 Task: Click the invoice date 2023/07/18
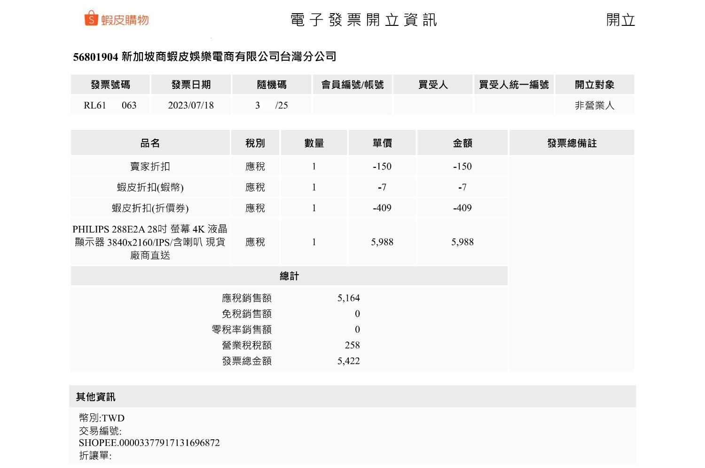[x=191, y=105]
